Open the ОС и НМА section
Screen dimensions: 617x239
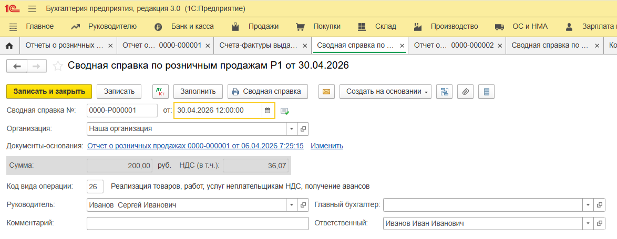click(x=530, y=27)
